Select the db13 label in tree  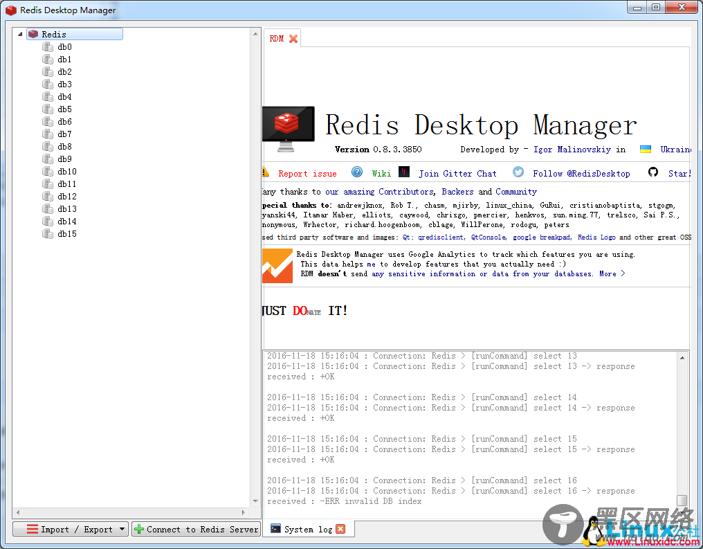point(67,208)
